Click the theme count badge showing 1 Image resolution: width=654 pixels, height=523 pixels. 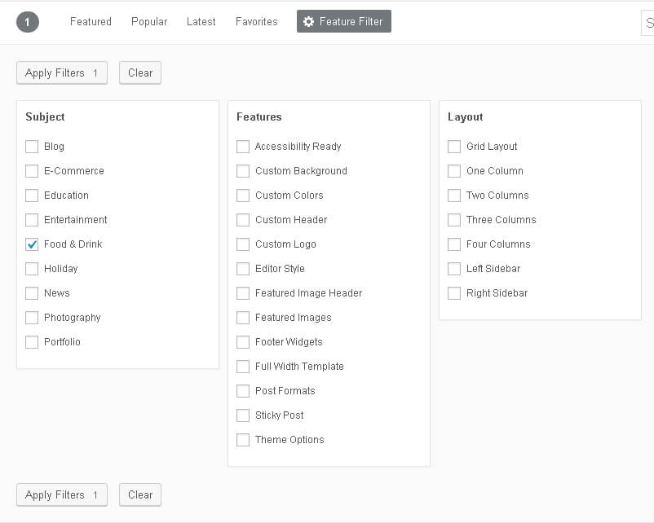[x=27, y=22]
